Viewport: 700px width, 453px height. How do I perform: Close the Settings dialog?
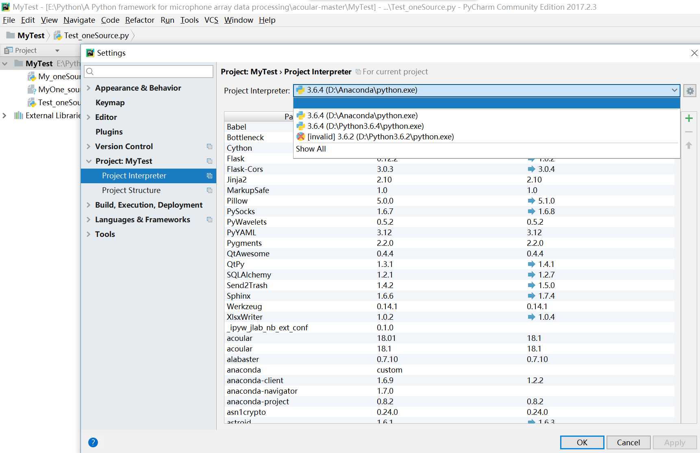pyautogui.click(x=694, y=53)
